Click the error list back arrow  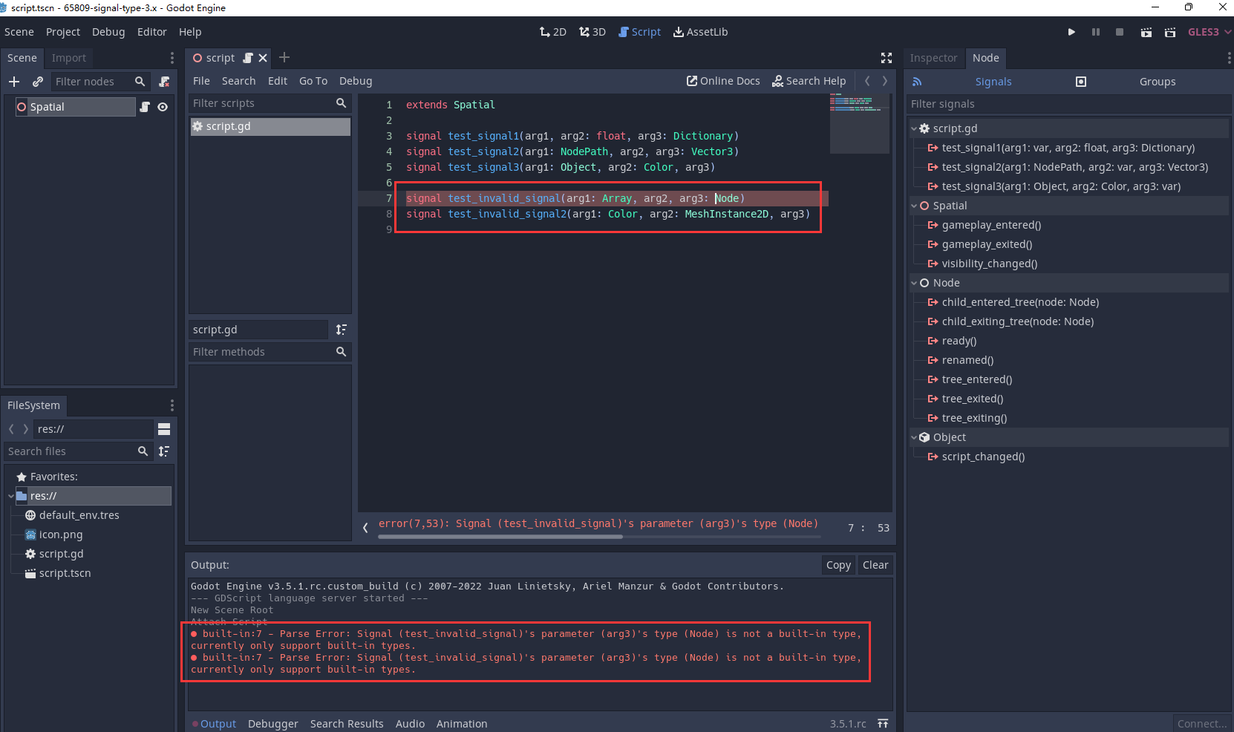365,528
